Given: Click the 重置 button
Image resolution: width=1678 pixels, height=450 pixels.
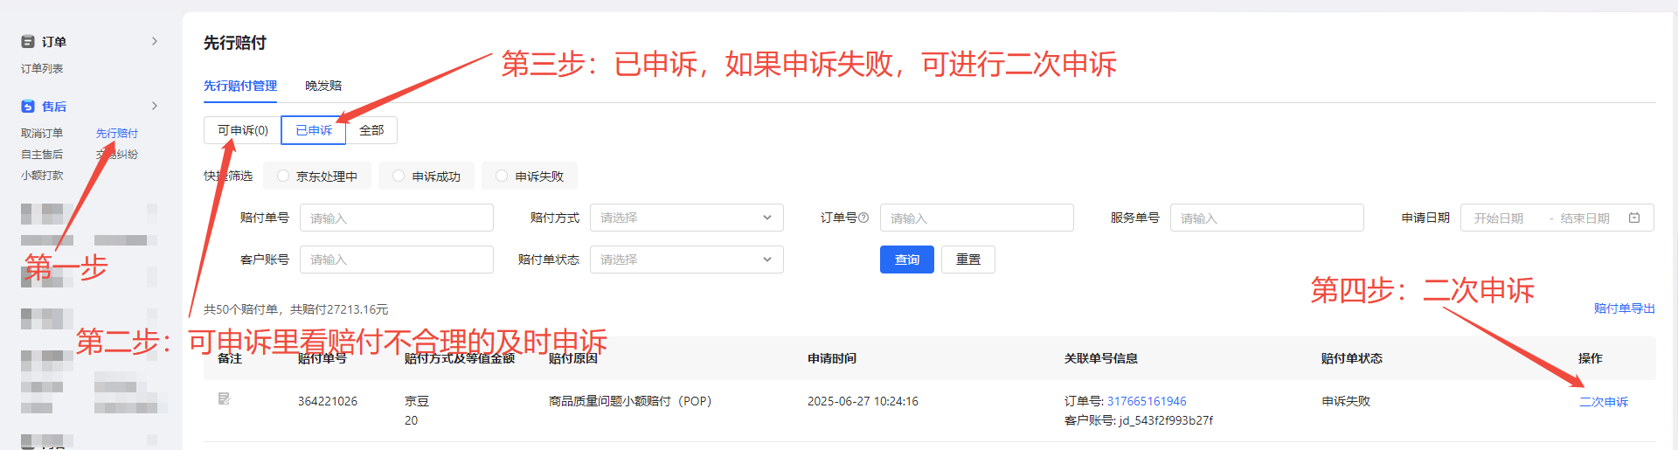Looking at the screenshot, I should click(x=967, y=260).
